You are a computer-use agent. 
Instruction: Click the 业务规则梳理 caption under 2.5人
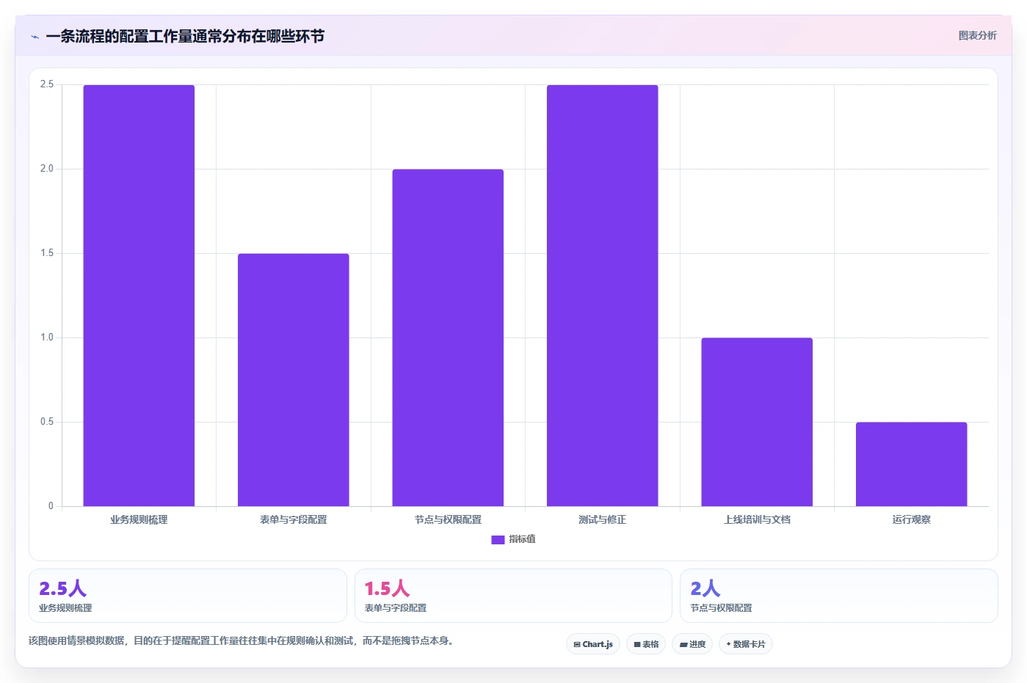(x=65, y=608)
